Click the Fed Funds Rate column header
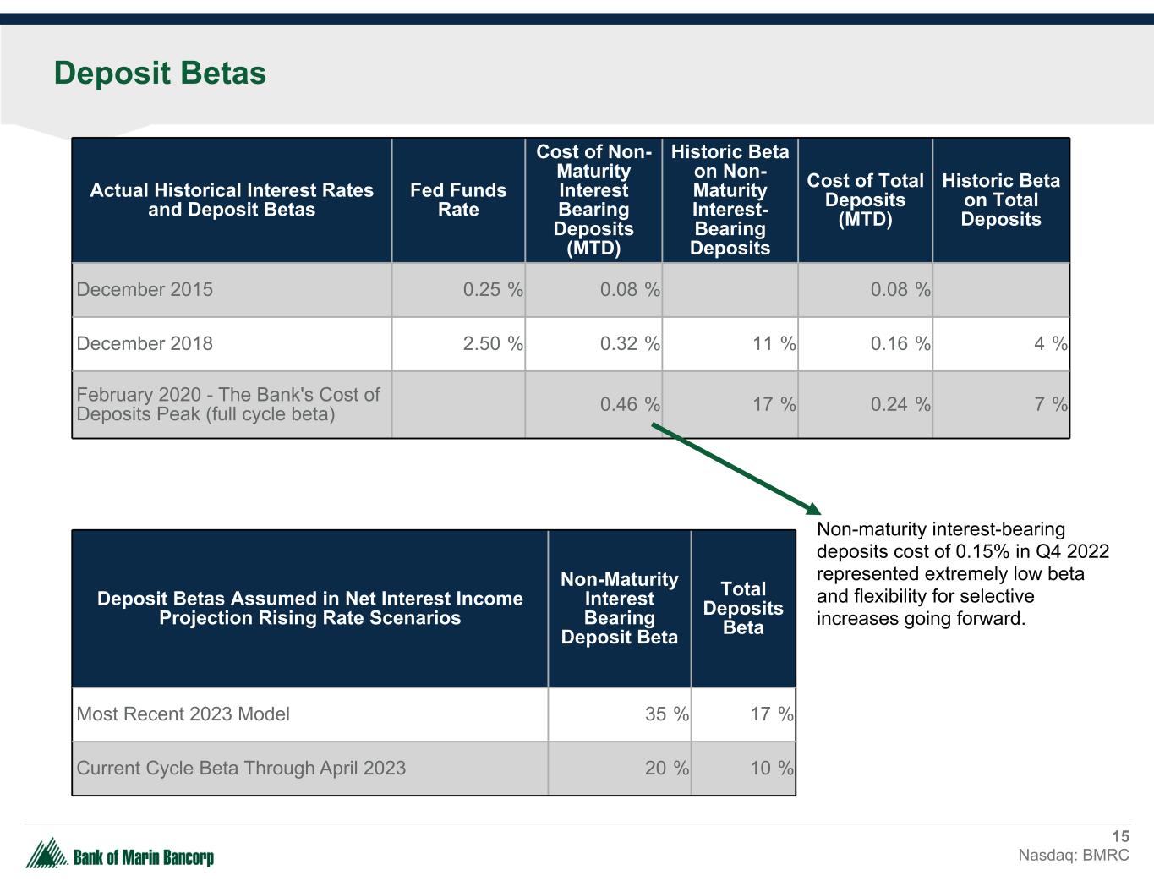Screen dimensions: 1154x892 [458, 200]
